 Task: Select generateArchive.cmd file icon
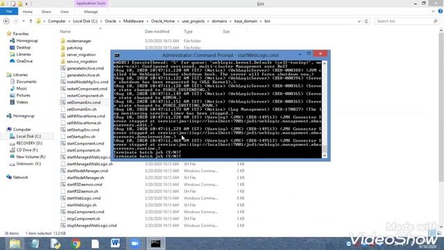pyautogui.click(x=63, y=68)
